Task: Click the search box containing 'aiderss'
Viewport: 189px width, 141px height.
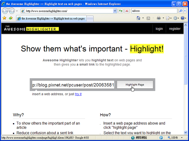Action: [x=154, y=11]
